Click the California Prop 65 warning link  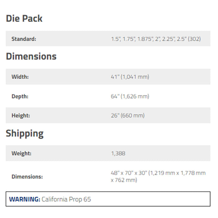click(x=66, y=199)
